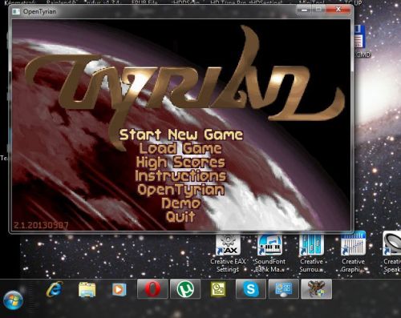Click the OpenTyrian window title icon
401x318 pixels.
[x=16, y=11]
